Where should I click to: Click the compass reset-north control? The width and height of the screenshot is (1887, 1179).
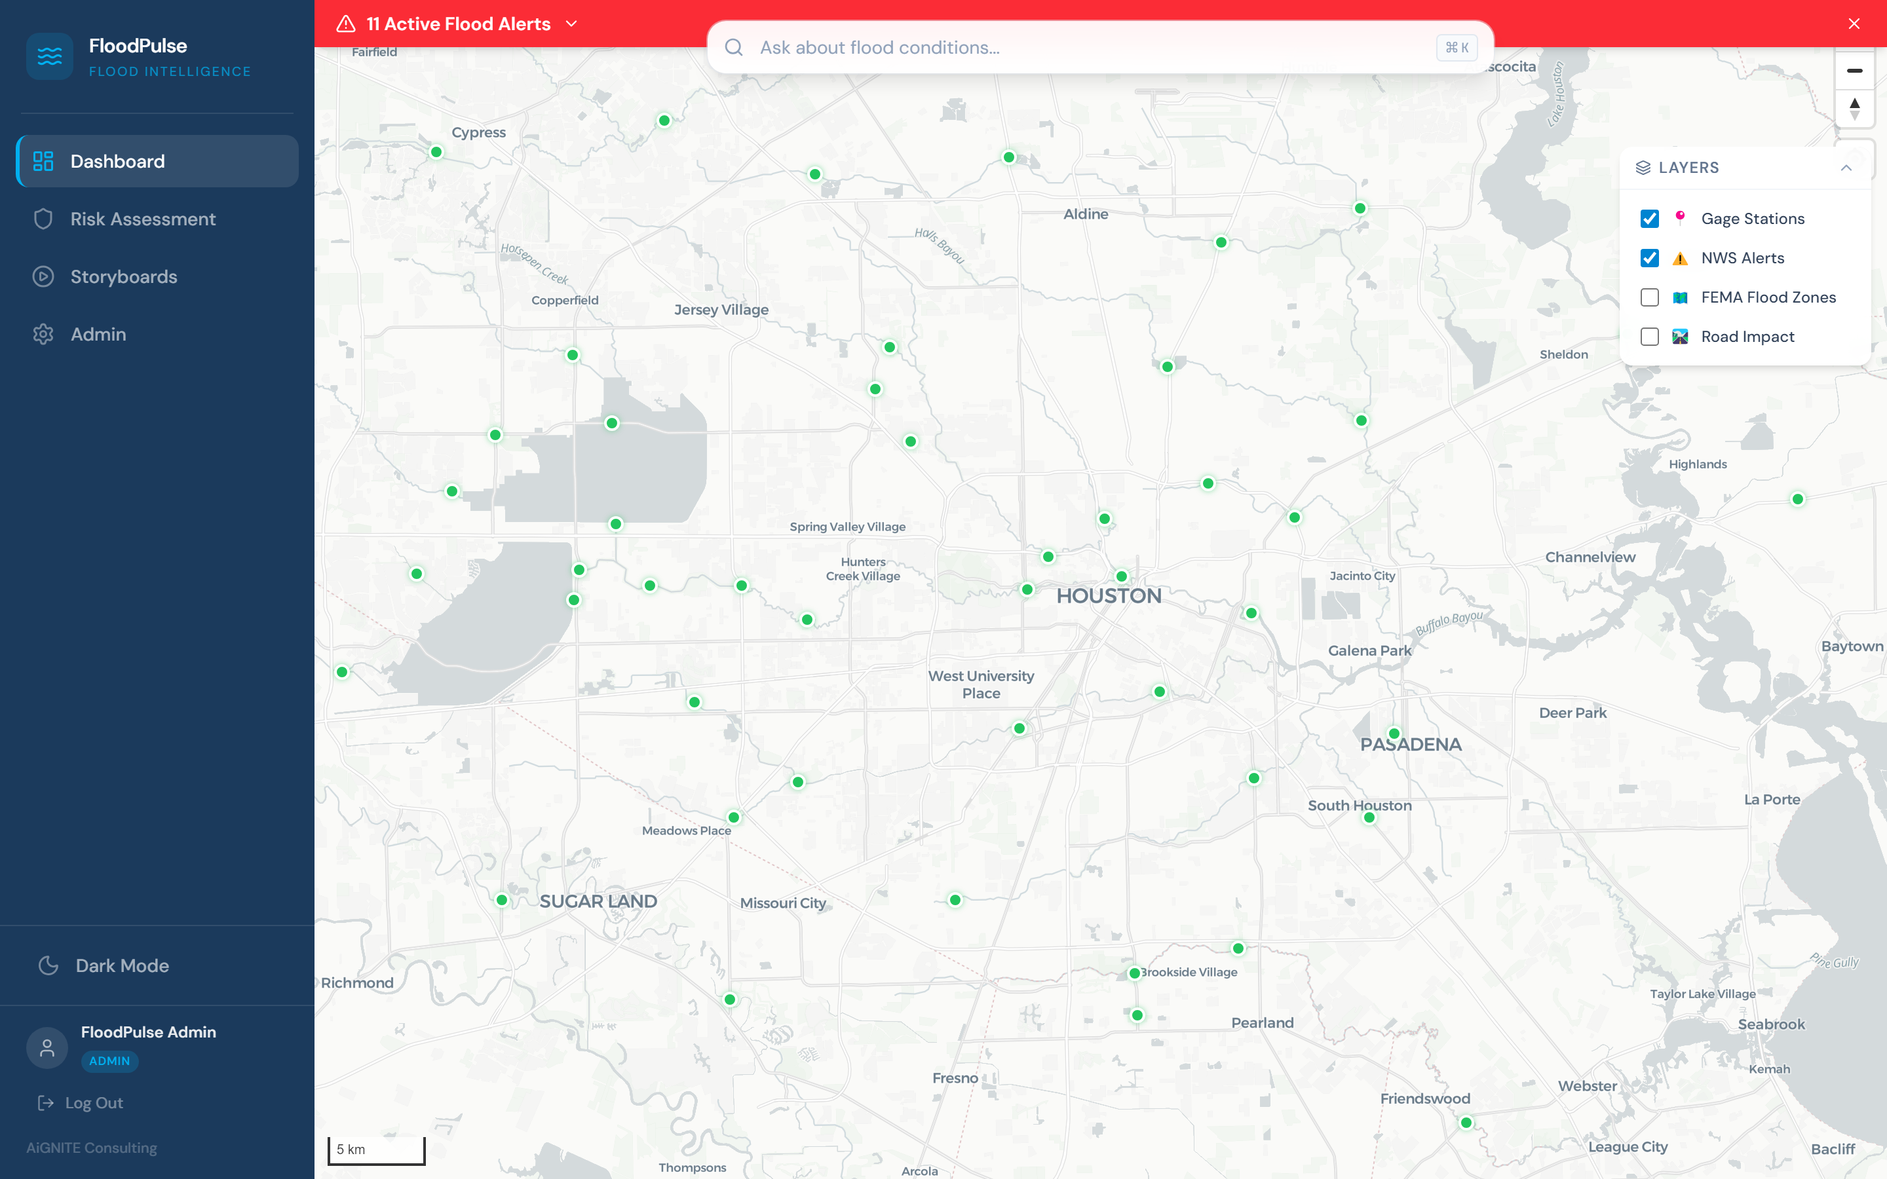[1855, 108]
